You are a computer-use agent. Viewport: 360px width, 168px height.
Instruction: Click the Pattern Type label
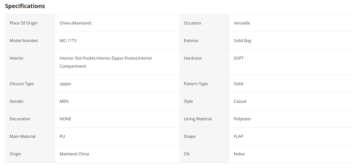196,84
